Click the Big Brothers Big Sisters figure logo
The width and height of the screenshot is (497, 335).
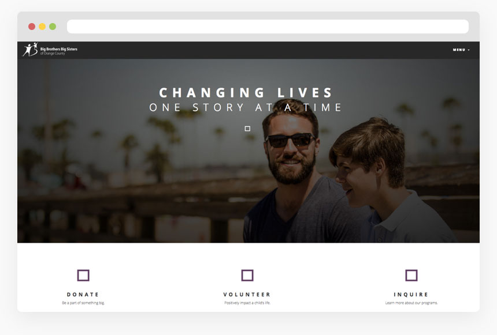click(29, 50)
